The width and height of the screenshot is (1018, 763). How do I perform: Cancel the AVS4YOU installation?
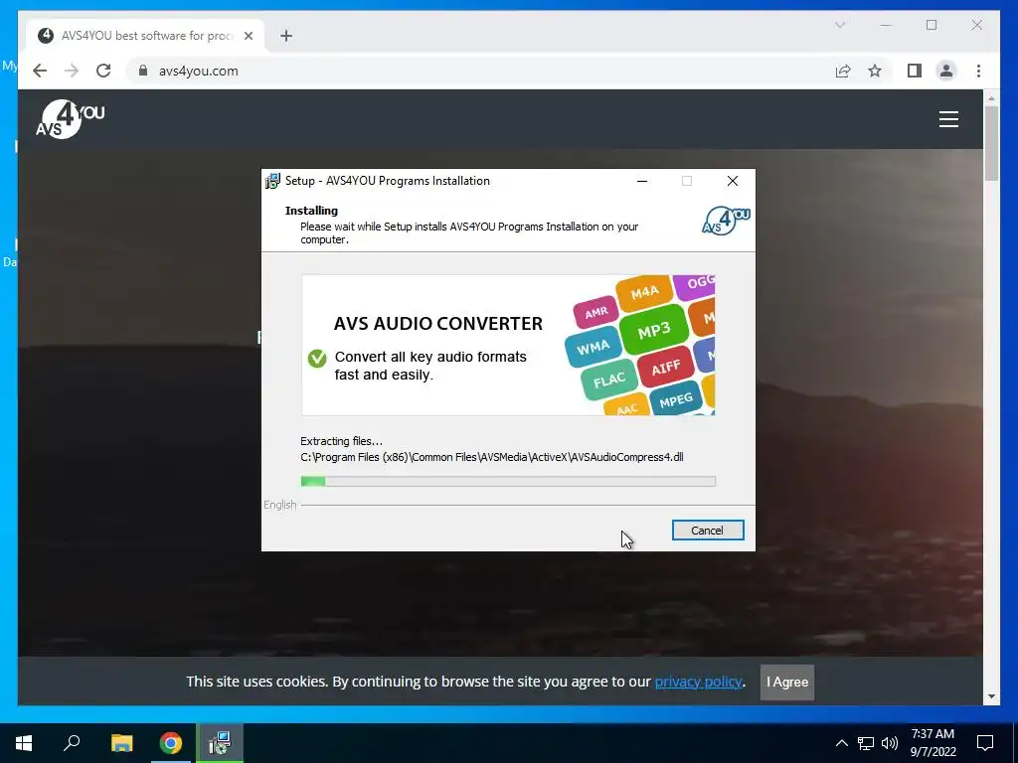(x=708, y=531)
